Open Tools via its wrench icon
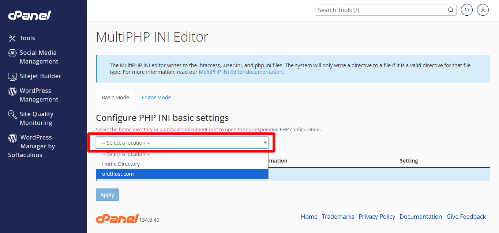This screenshot has width=499, height=233. point(12,38)
